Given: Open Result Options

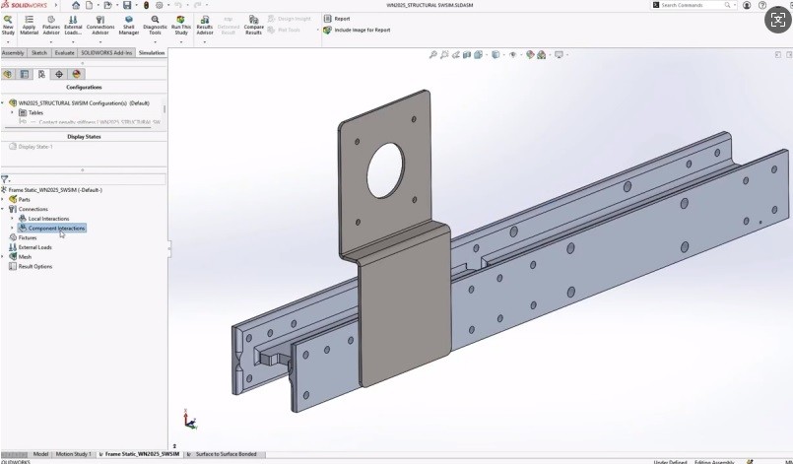Looking at the screenshot, I should (x=31, y=267).
